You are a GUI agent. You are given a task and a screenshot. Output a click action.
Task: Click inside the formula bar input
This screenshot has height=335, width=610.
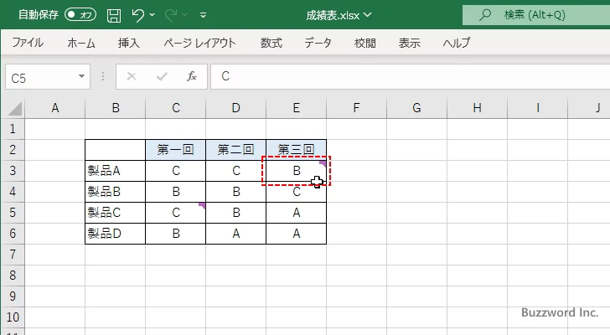[402, 76]
